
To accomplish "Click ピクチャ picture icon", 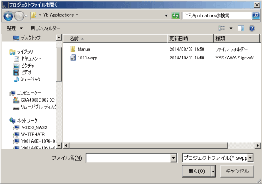I will click(16, 66).
